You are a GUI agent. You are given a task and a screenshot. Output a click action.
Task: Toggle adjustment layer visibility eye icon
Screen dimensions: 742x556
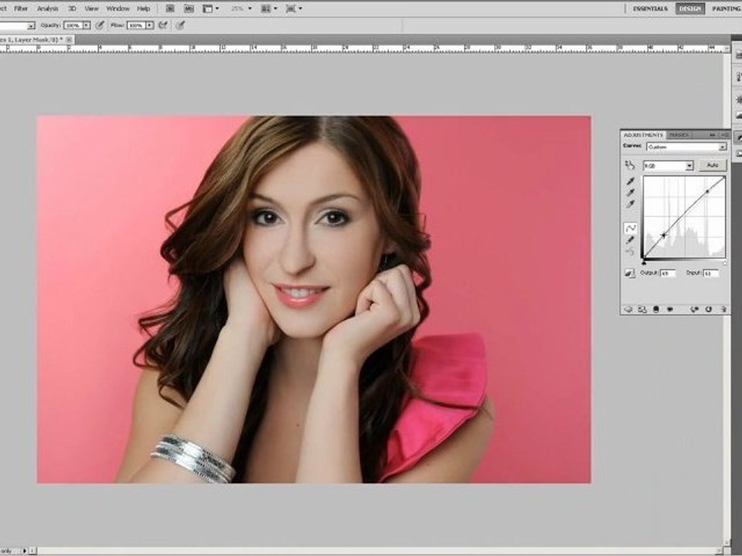[x=670, y=310]
